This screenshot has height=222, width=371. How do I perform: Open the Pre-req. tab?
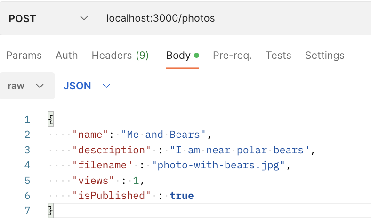tap(233, 55)
